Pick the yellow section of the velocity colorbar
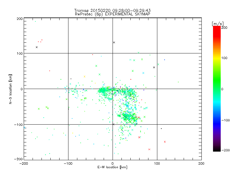The width and height of the screenshot is (237, 178). pos(217,58)
